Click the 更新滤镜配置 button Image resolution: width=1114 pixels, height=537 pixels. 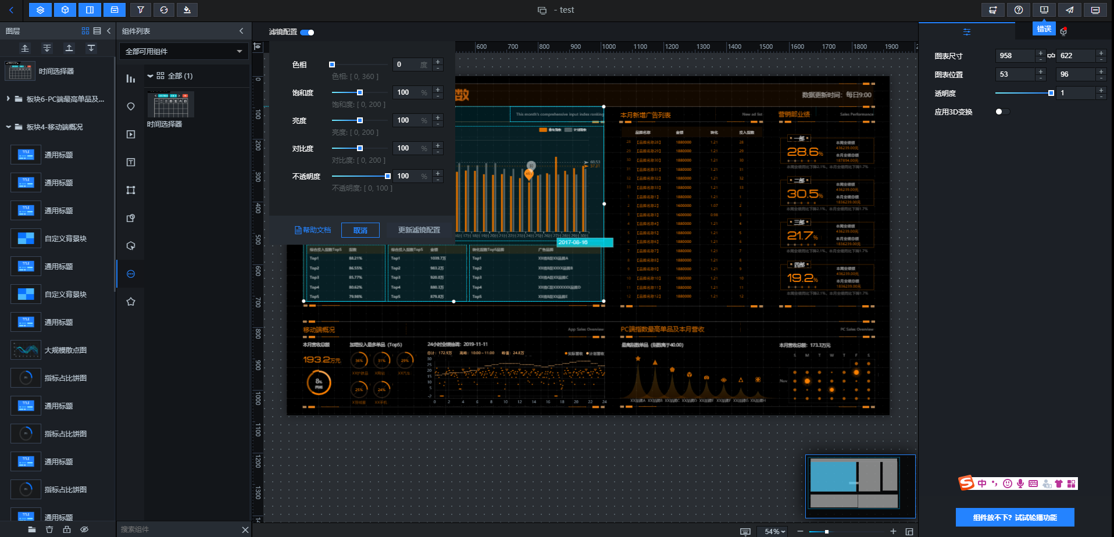(419, 230)
